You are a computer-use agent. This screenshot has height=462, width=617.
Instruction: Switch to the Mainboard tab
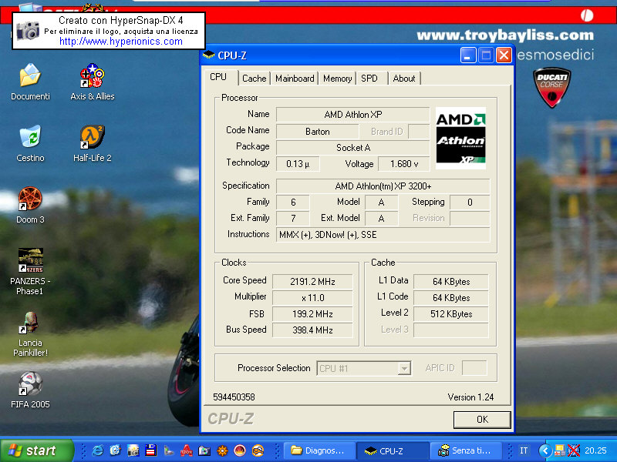(x=295, y=79)
